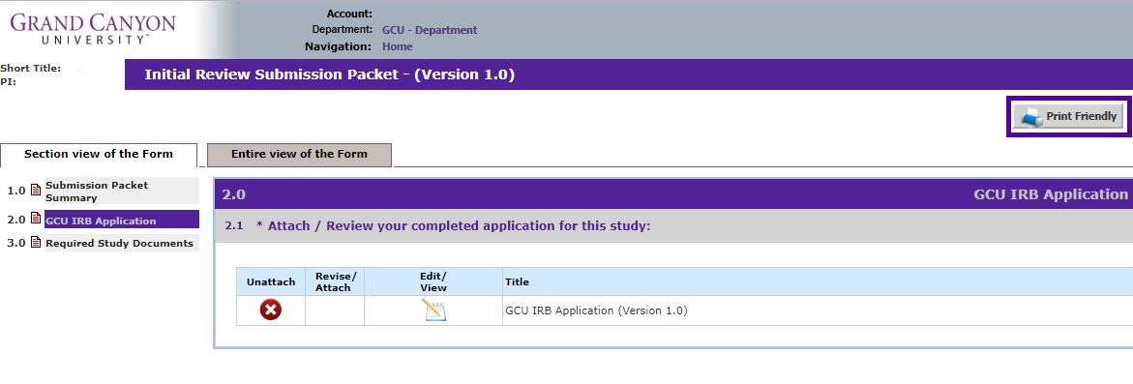Open the Home navigation link

click(x=398, y=47)
